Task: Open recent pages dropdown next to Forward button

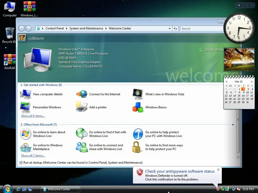Action: [x=34, y=29]
